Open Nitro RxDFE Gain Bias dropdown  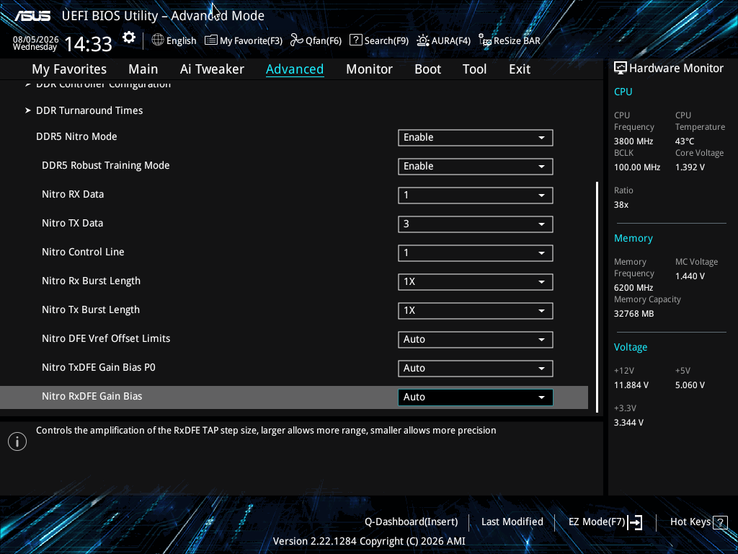(x=476, y=397)
